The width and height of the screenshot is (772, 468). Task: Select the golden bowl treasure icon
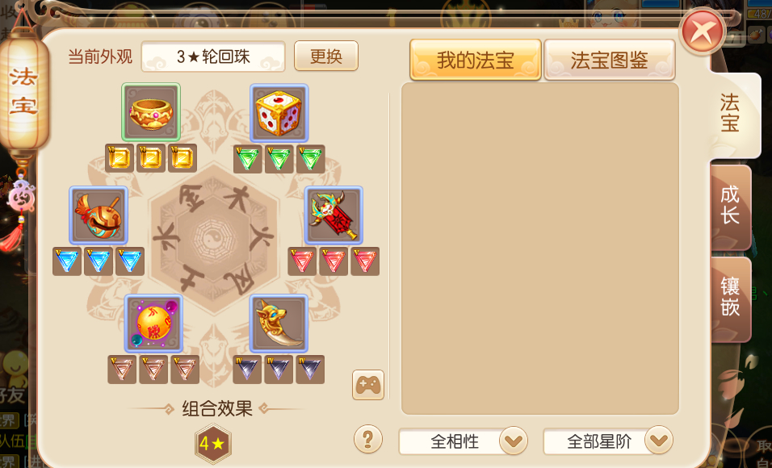point(151,112)
